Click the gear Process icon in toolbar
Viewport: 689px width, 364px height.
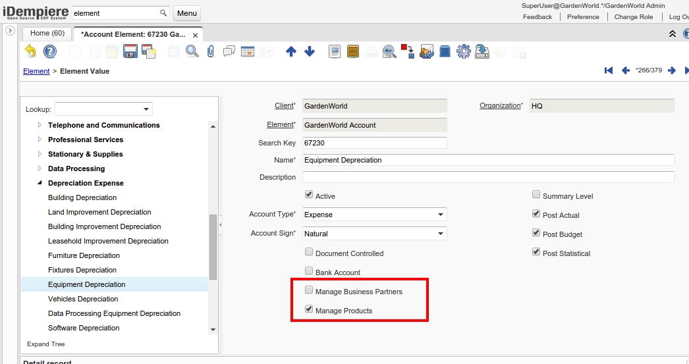pyautogui.click(x=463, y=51)
